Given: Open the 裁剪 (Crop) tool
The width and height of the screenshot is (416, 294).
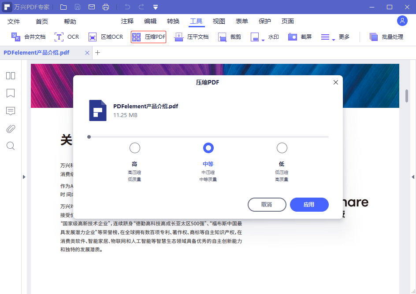Looking at the screenshot, I should 230,37.
